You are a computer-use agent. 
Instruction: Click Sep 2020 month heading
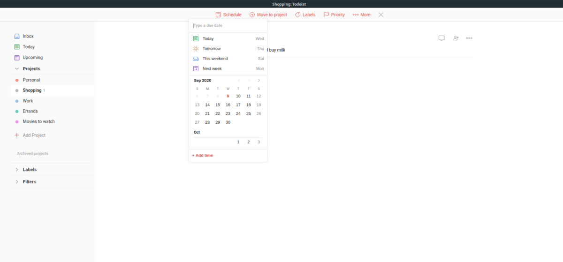[x=203, y=80]
